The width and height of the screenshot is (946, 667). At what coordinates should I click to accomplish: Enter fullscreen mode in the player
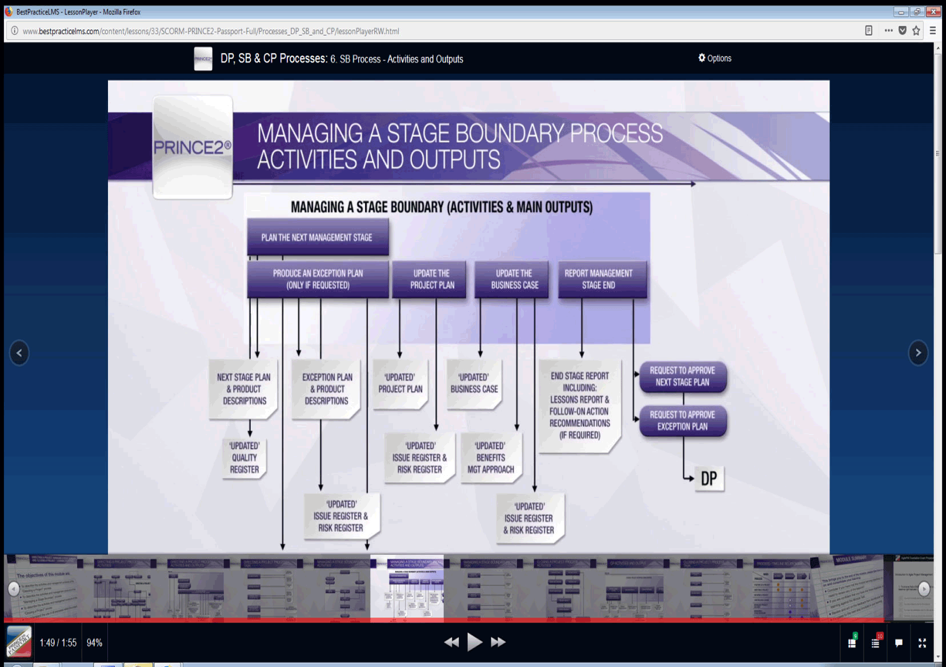tap(921, 642)
